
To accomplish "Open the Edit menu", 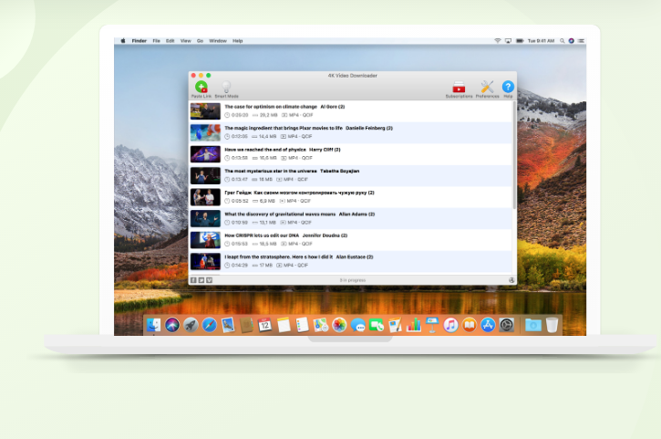I will click(170, 41).
